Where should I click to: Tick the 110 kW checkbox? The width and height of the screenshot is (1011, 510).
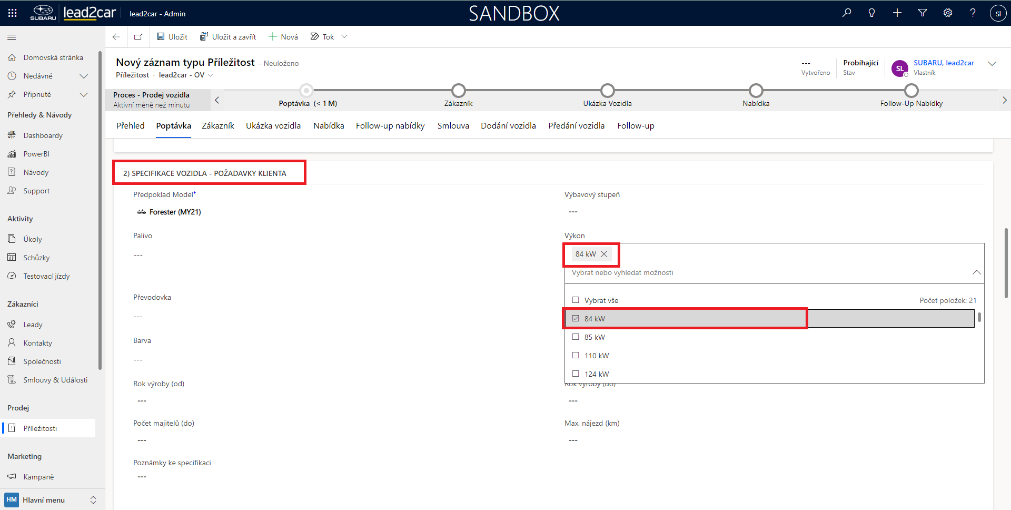click(576, 356)
